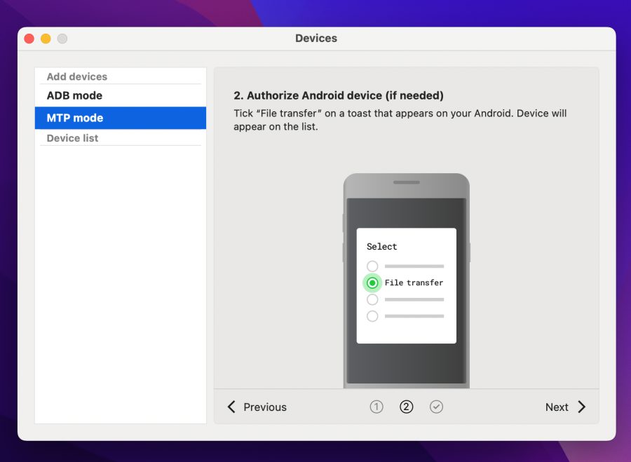
Task: Click the Select popup shown on the phone
Action: click(x=407, y=246)
